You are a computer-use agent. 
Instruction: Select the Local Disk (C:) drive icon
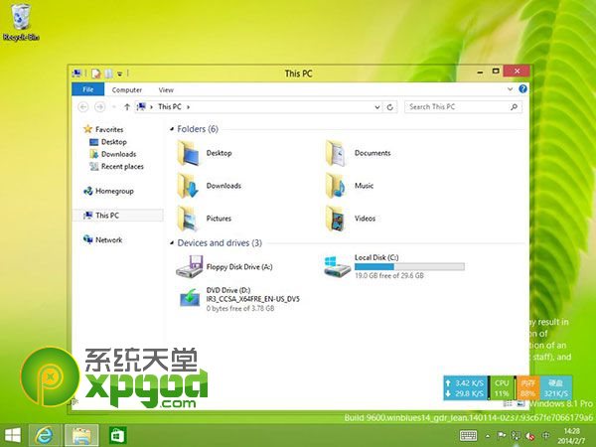(337, 266)
